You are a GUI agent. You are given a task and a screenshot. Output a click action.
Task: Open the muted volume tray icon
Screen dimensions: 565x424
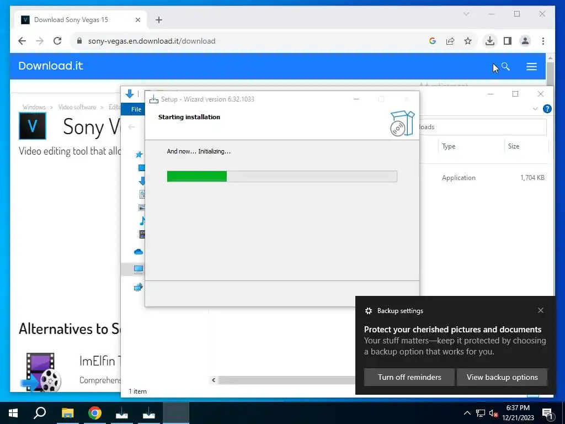click(493, 413)
